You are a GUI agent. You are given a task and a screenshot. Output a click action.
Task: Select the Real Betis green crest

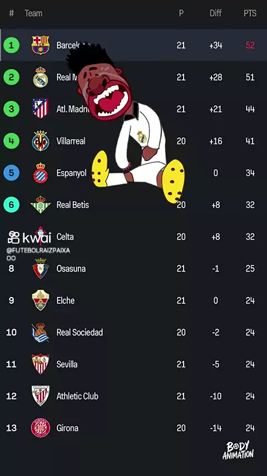pyautogui.click(x=40, y=205)
